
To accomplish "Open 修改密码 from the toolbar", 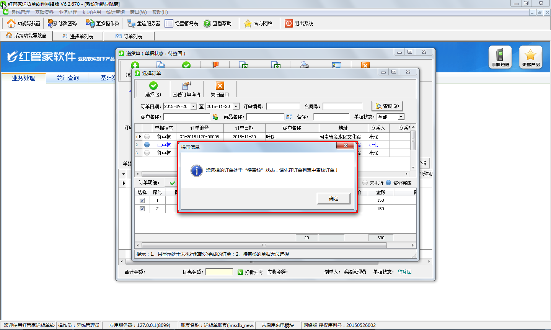I will (52, 23).
